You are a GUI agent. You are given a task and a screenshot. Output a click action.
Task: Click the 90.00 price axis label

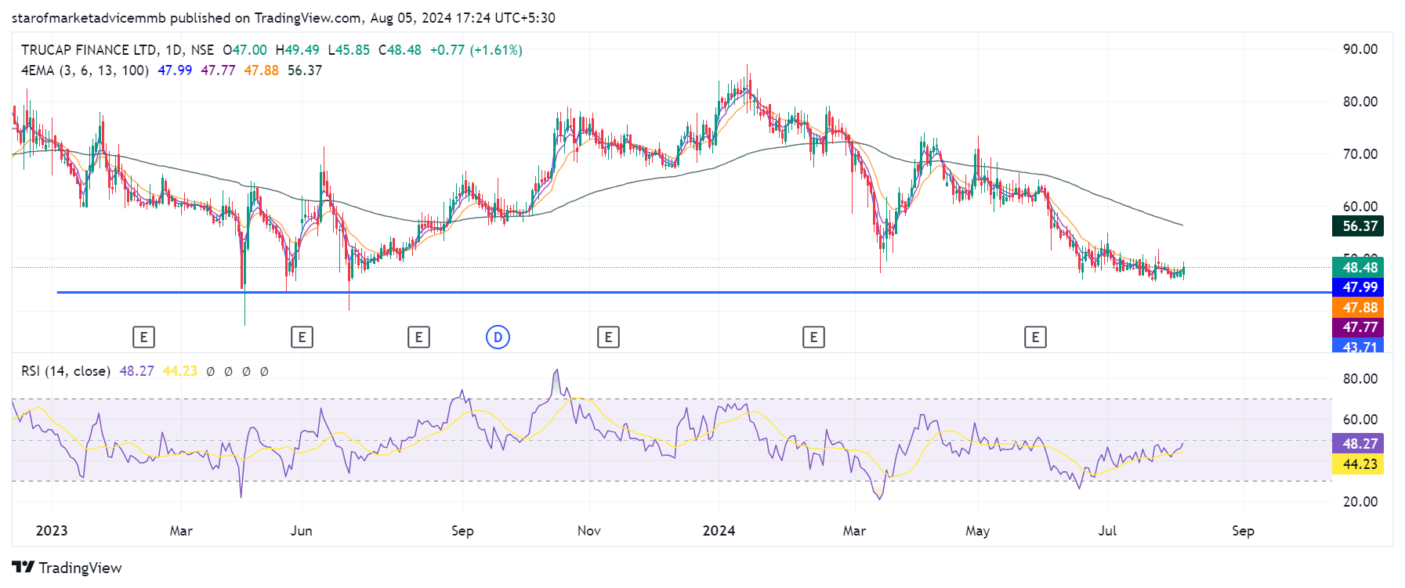click(1360, 49)
